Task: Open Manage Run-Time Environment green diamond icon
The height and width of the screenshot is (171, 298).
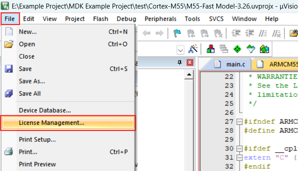Action: [x=237, y=49]
